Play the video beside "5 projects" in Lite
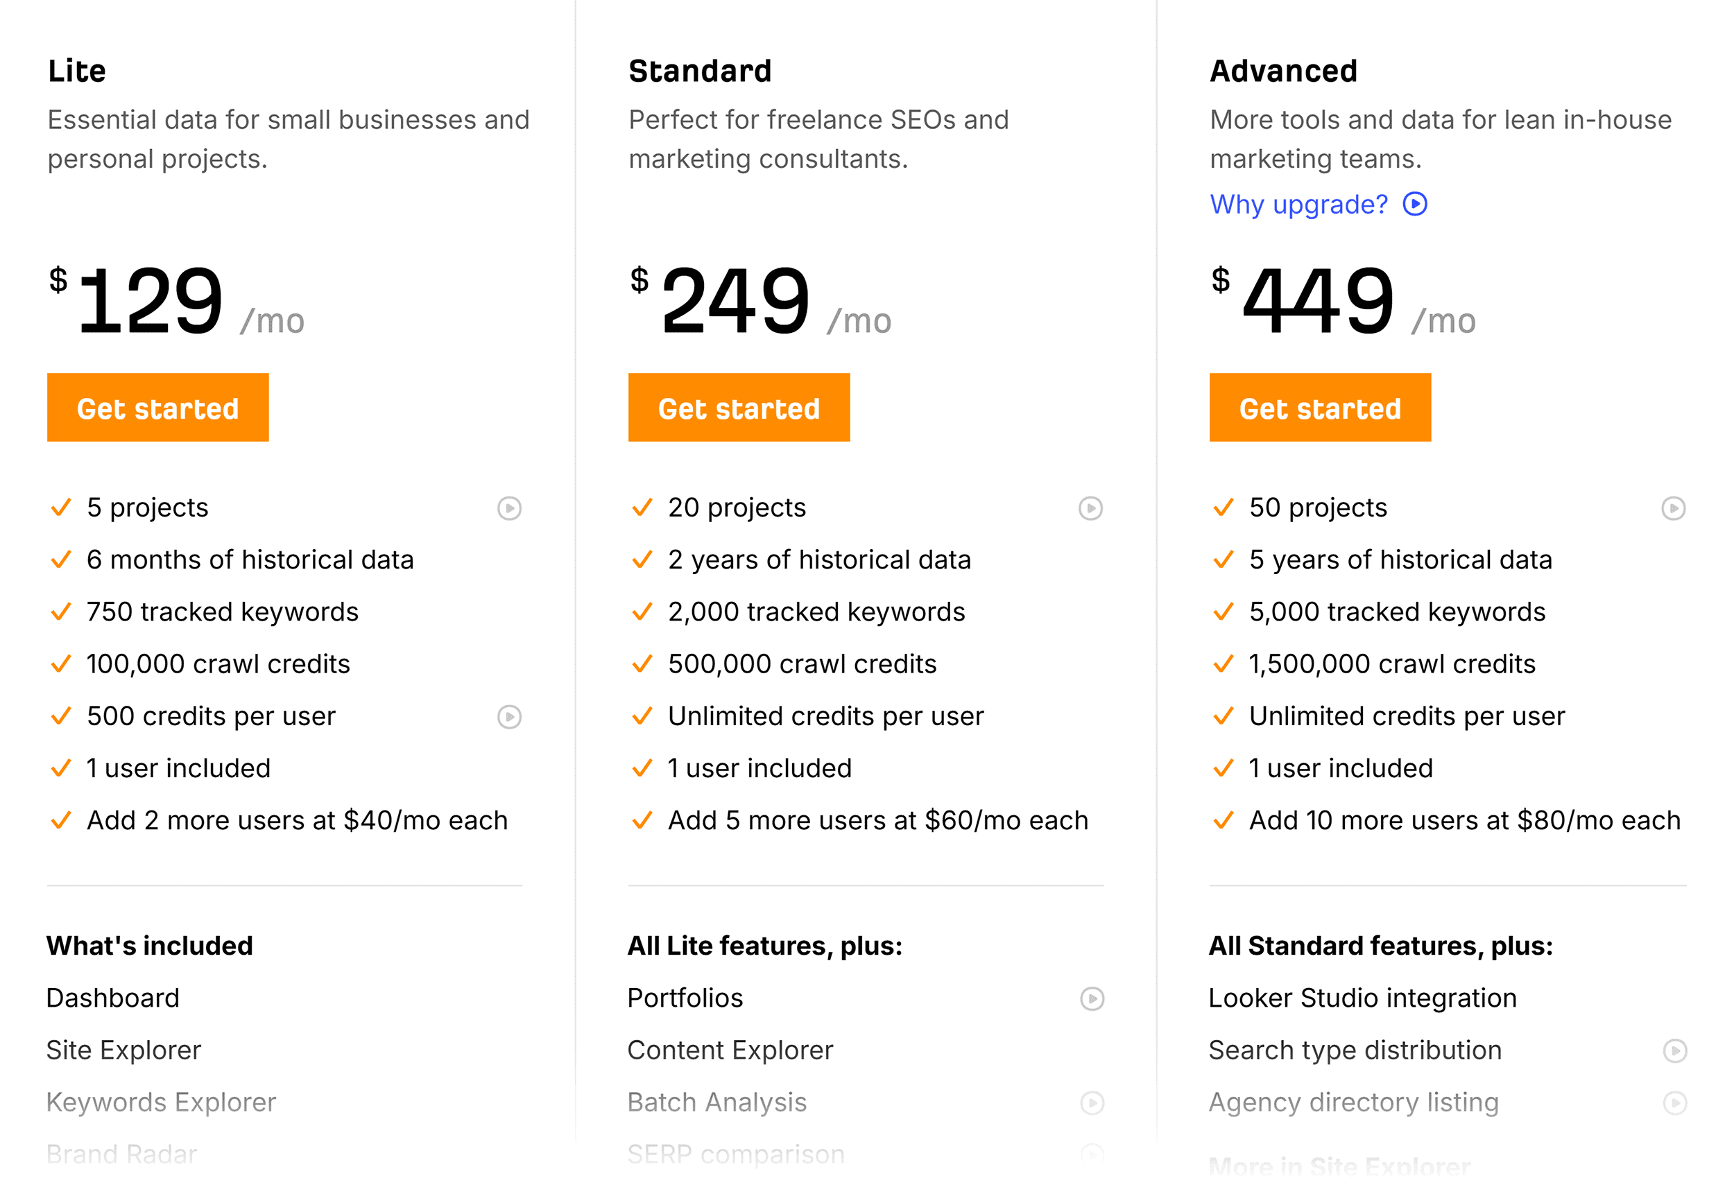The width and height of the screenshot is (1734, 1196). click(510, 508)
